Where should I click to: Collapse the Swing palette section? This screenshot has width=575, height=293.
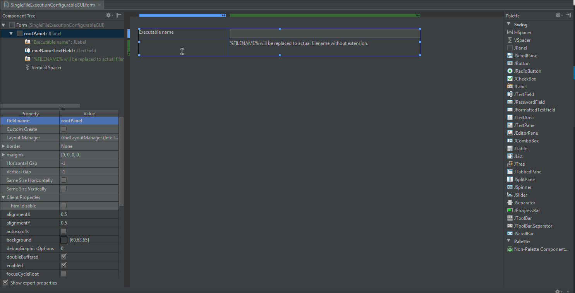[509, 24]
